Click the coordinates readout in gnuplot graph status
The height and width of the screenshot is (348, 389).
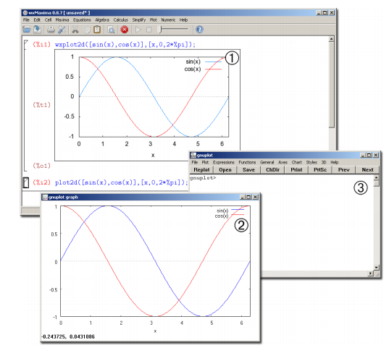pos(68,336)
